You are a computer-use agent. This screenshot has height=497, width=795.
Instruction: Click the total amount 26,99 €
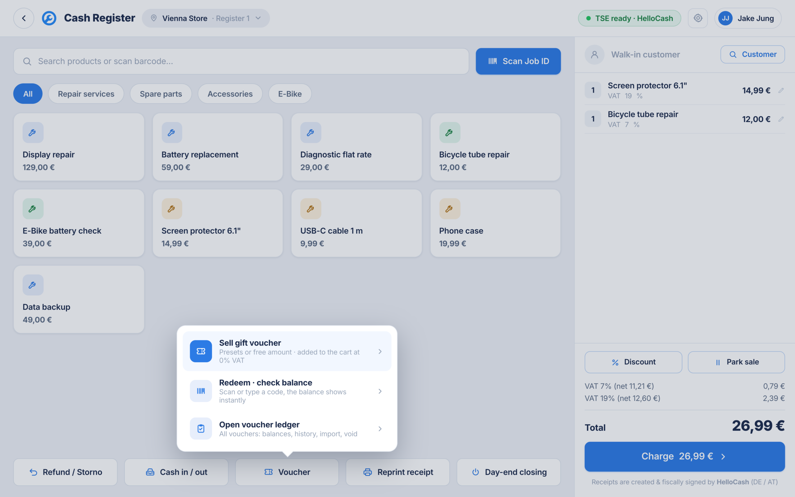pyautogui.click(x=758, y=426)
